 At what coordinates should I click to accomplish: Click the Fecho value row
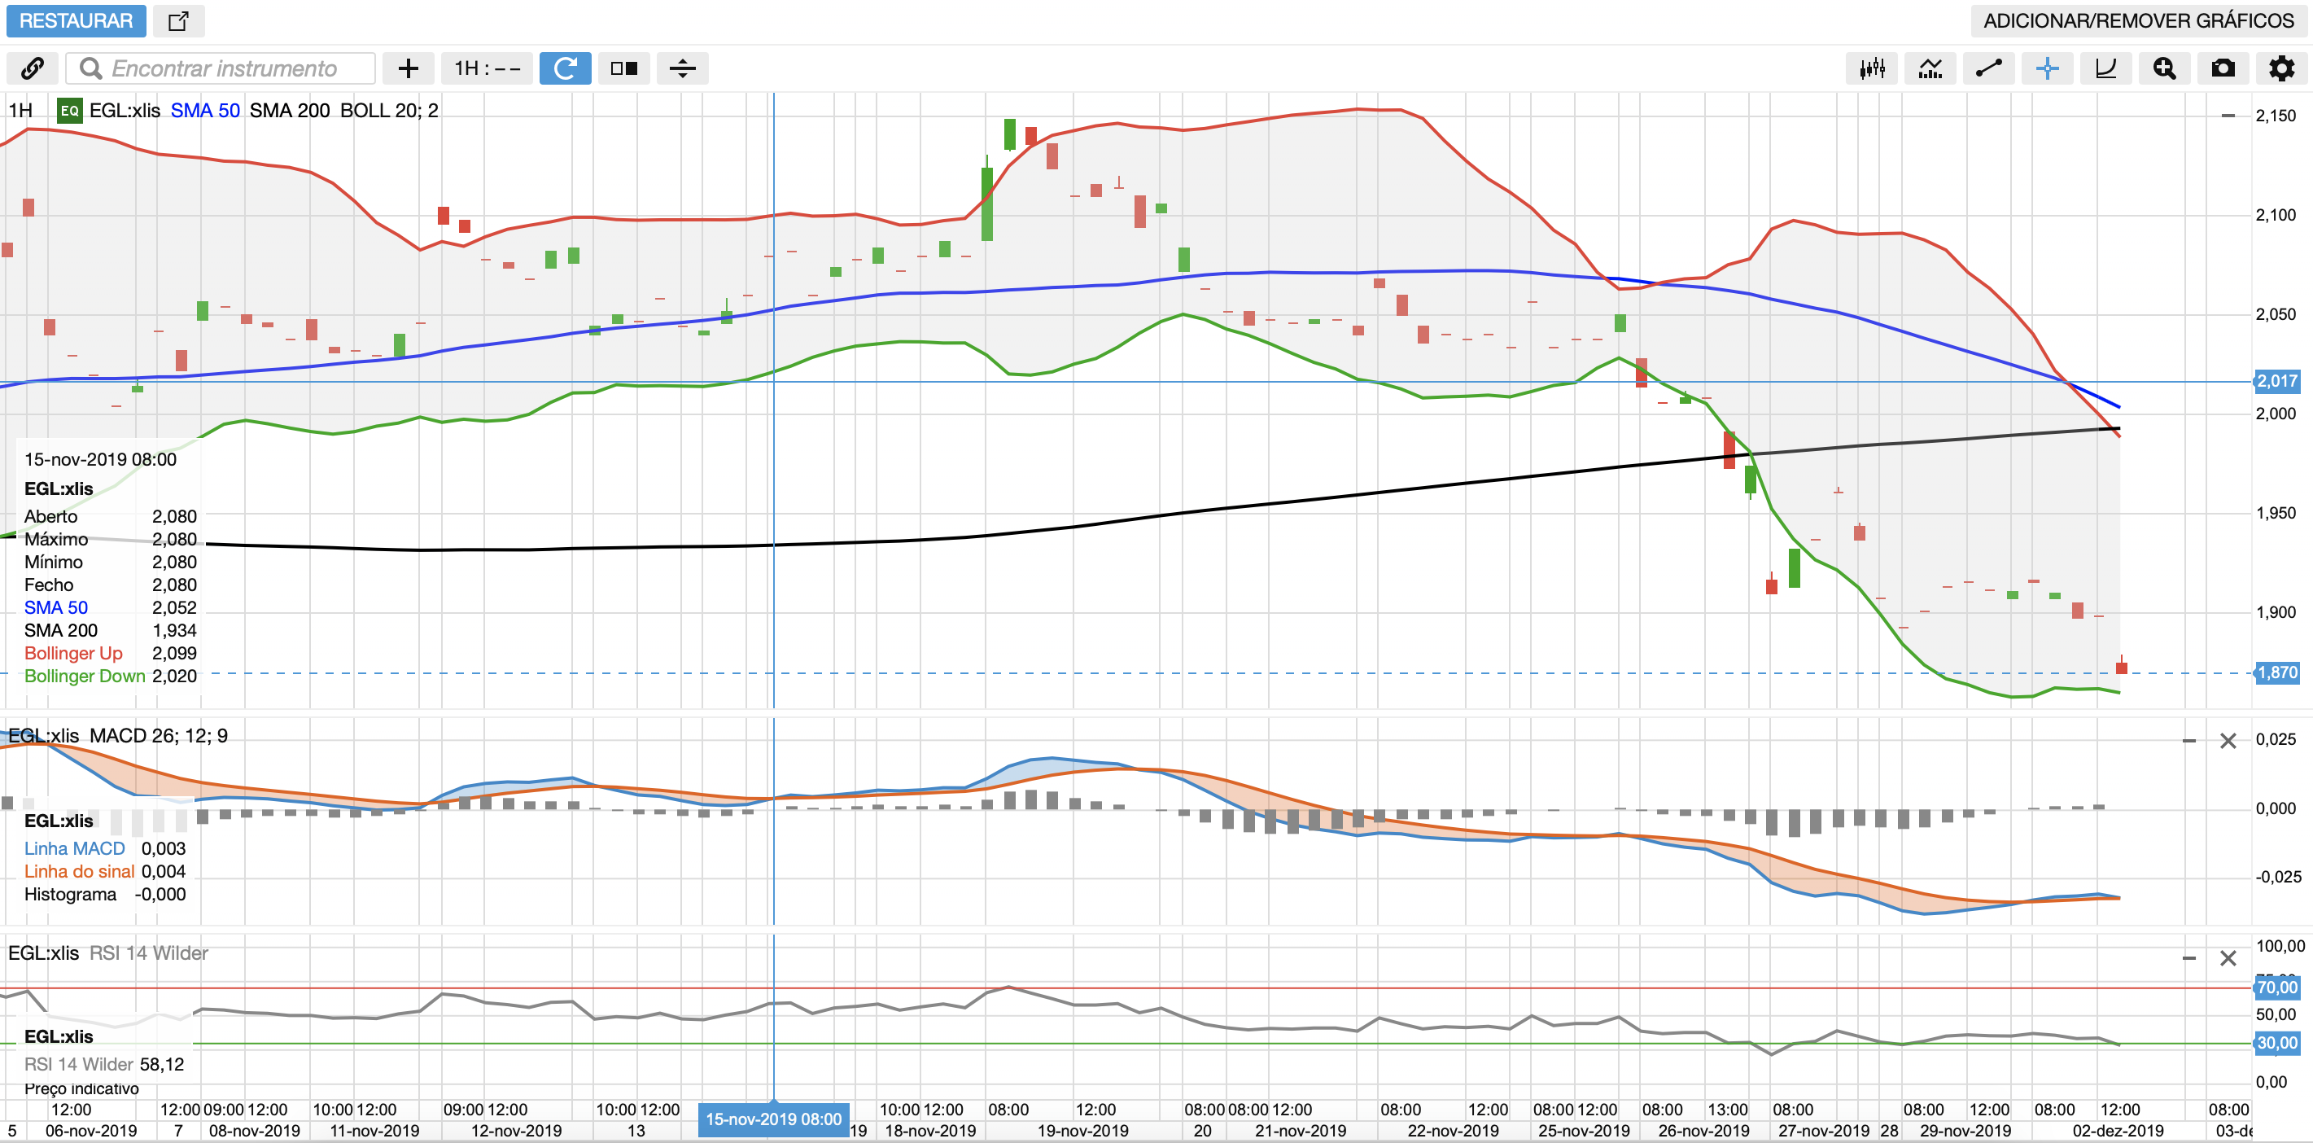(111, 585)
